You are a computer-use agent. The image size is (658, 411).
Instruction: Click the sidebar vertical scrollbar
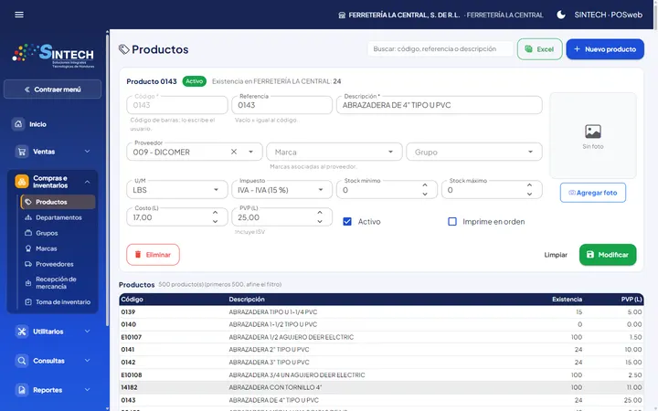[107, 178]
